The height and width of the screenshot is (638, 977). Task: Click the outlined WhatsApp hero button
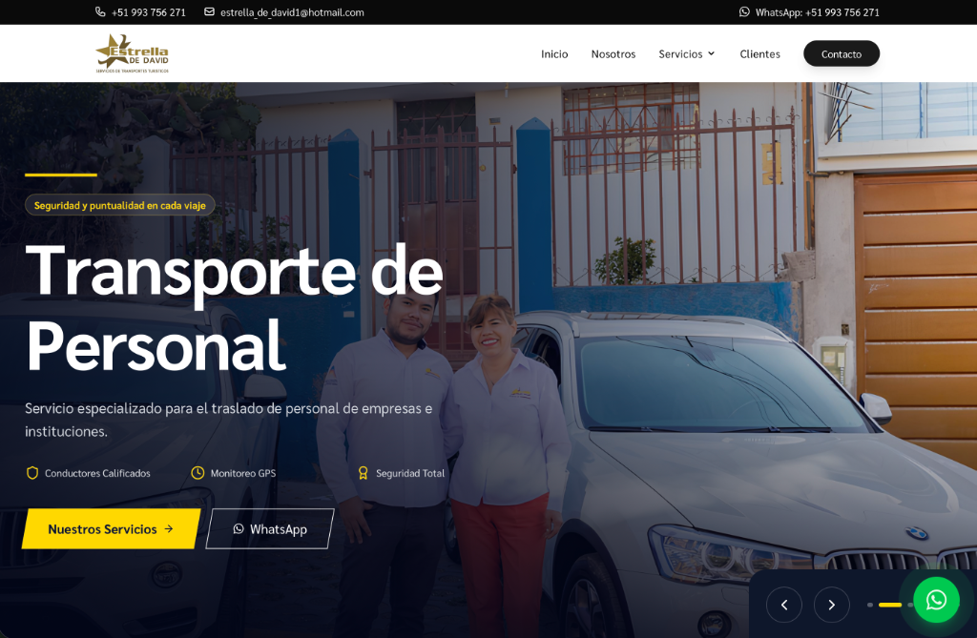270,529
